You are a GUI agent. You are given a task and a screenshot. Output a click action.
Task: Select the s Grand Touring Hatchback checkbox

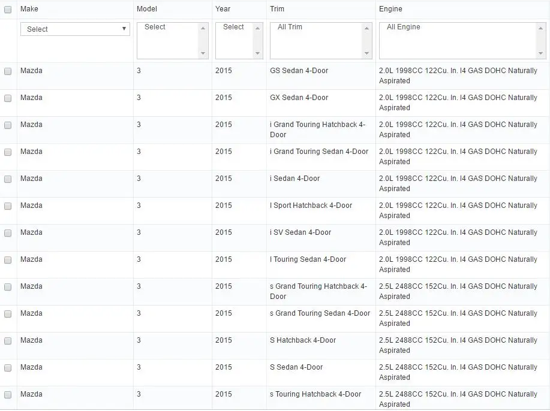pyautogui.click(x=8, y=288)
